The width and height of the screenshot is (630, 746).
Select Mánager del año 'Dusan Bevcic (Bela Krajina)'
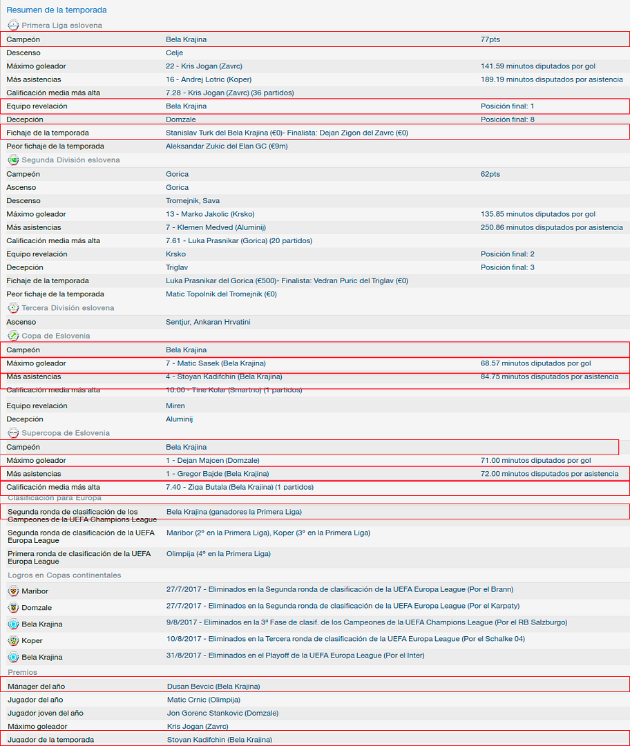(213, 687)
